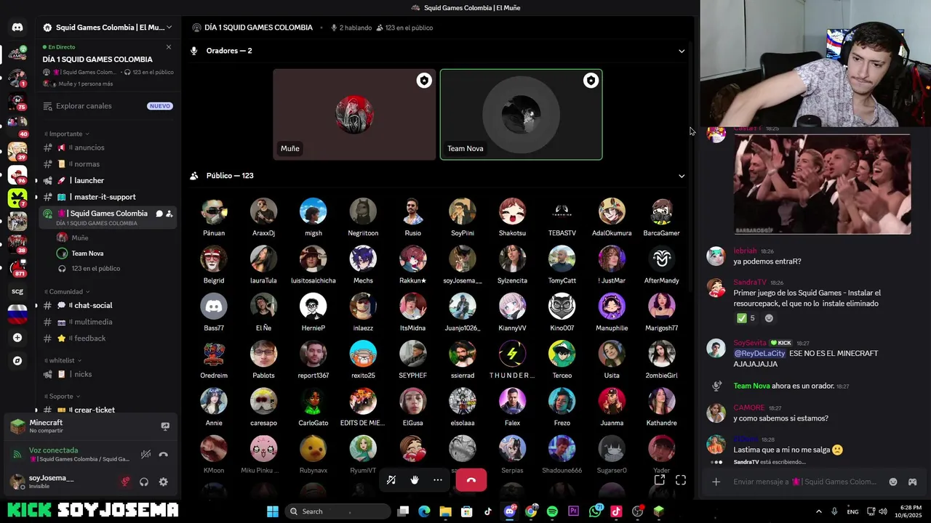
Task: Open T H U N D E R audience avatar
Action: (x=512, y=354)
